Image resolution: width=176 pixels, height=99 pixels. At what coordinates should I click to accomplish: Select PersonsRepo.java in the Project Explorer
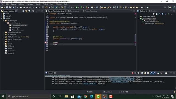18,30
